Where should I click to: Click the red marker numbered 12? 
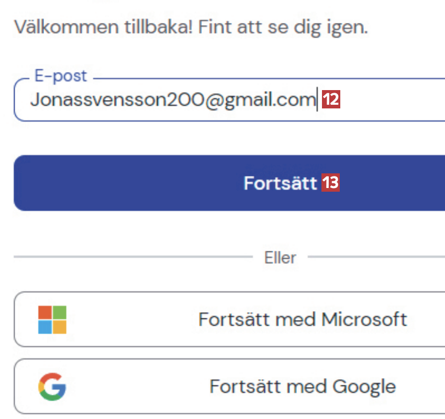click(331, 100)
